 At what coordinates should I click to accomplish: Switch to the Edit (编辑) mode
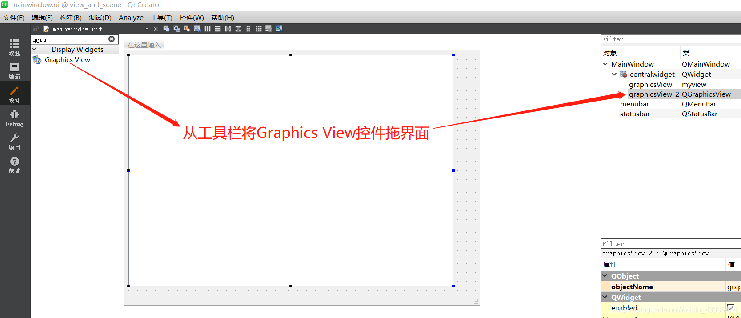[15, 71]
